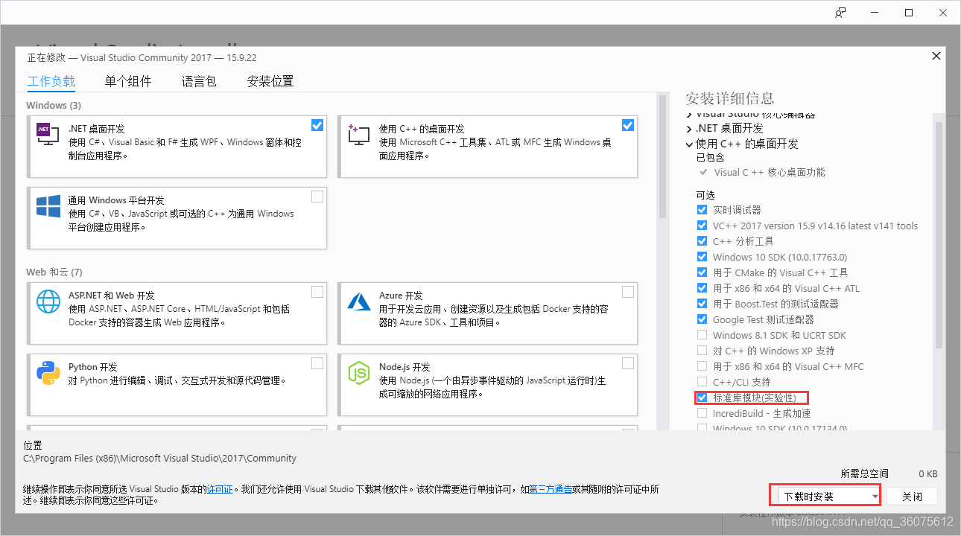Screen dimensions: 961x536
Task: Check Windows 8.1 SDK 和 UCRT SDK
Action: pos(702,335)
